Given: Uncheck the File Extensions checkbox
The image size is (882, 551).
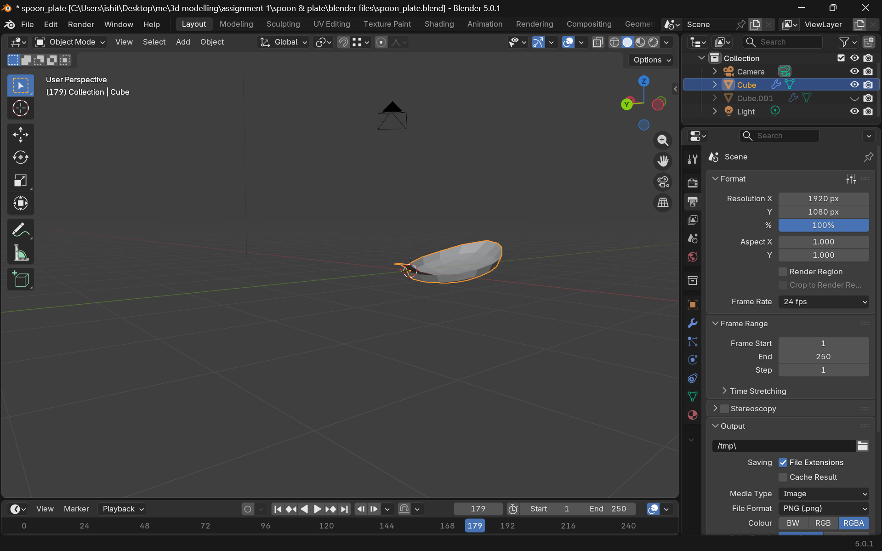Looking at the screenshot, I should [783, 462].
